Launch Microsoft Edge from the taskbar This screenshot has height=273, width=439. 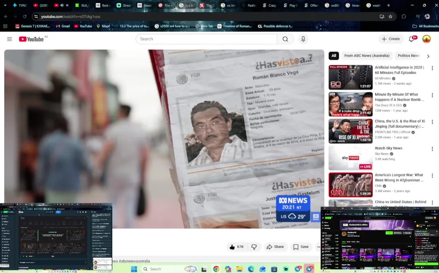[x=251, y=269]
